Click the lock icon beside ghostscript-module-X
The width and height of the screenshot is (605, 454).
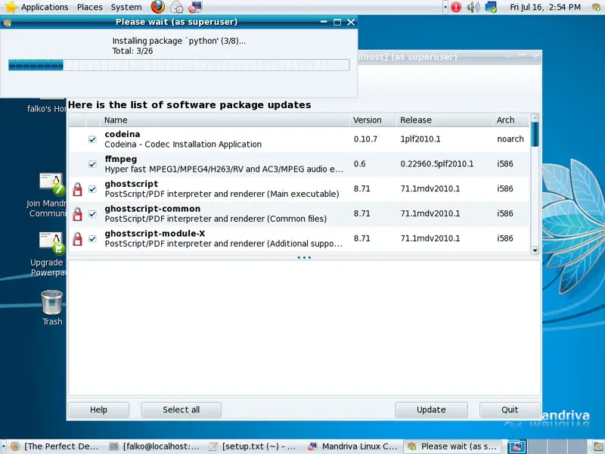pos(78,239)
